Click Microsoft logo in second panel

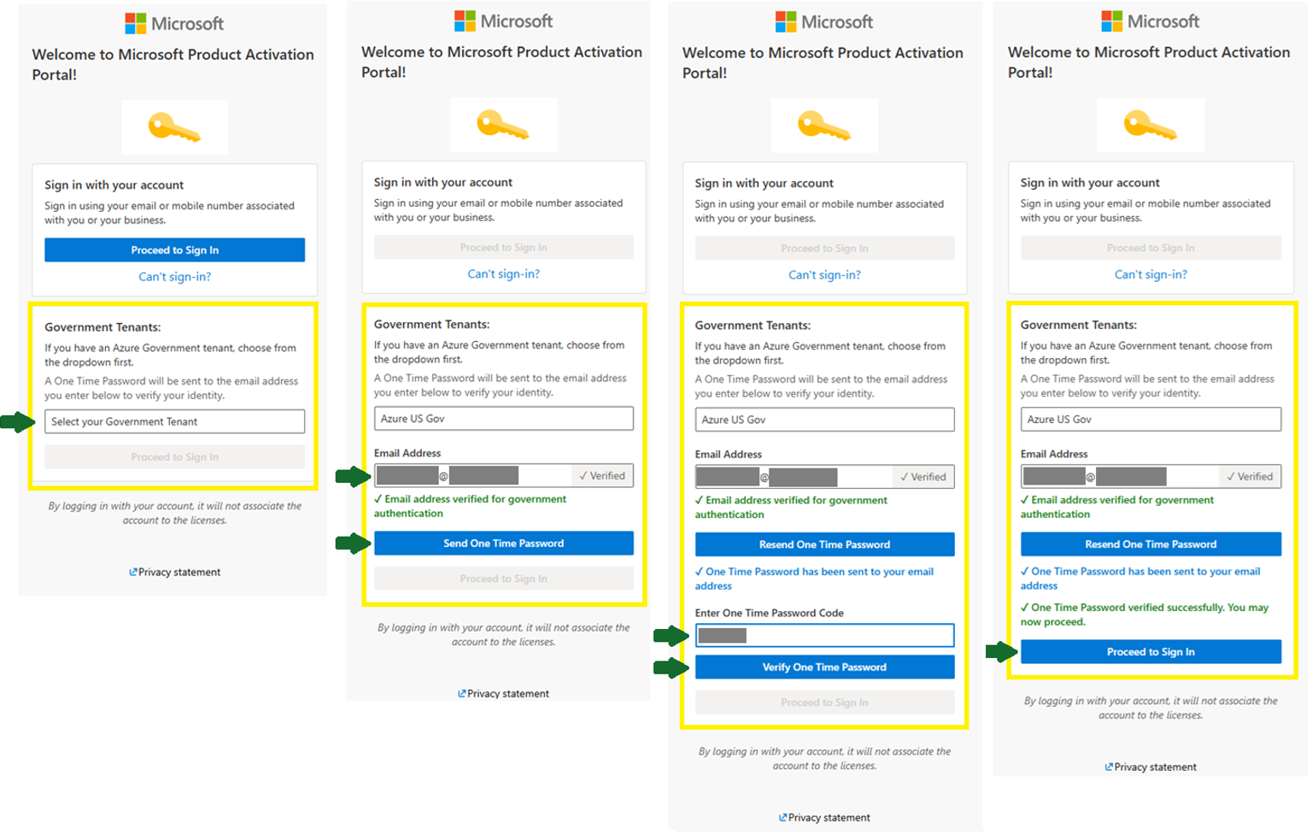pyautogui.click(x=504, y=21)
